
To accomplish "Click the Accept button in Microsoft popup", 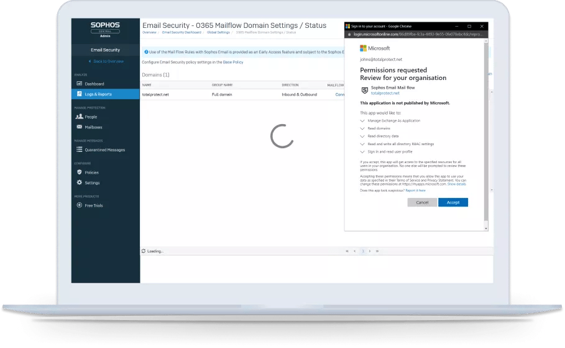I will click(453, 202).
